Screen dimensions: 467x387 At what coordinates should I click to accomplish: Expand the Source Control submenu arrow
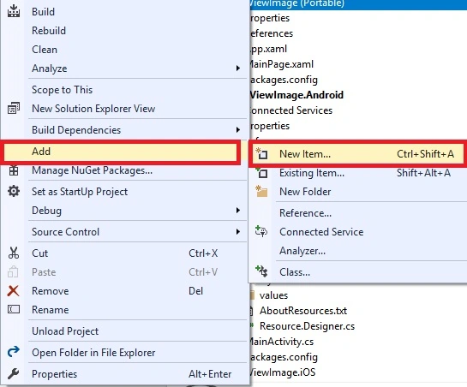coord(237,232)
